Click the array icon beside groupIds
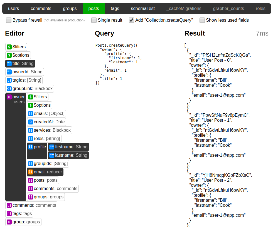This screenshot has width=273, height=227. click(30, 164)
